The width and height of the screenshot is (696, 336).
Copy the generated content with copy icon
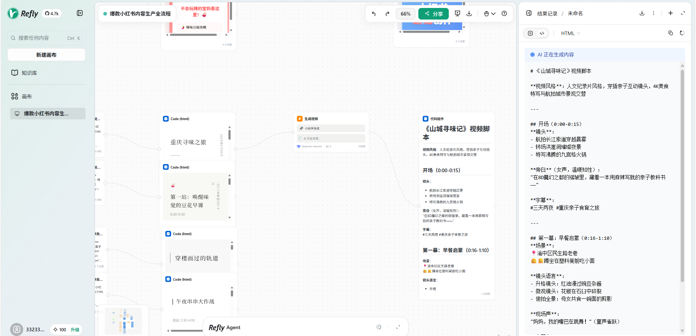click(x=671, y=33)
